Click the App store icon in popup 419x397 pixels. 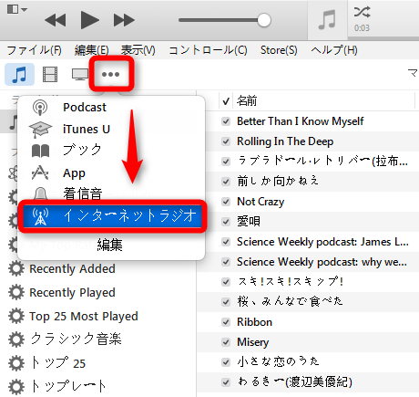40,172
